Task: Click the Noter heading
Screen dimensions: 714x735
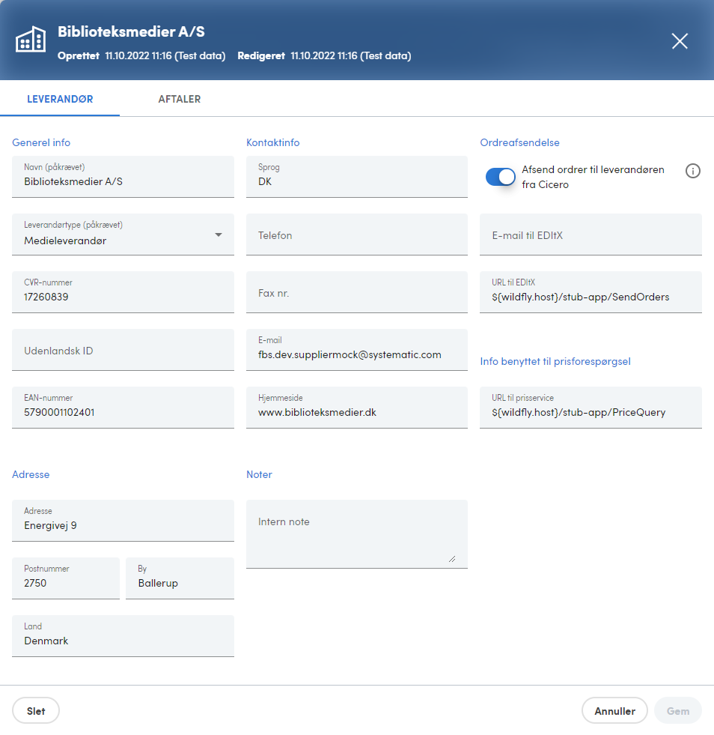Action: (259, 474)
